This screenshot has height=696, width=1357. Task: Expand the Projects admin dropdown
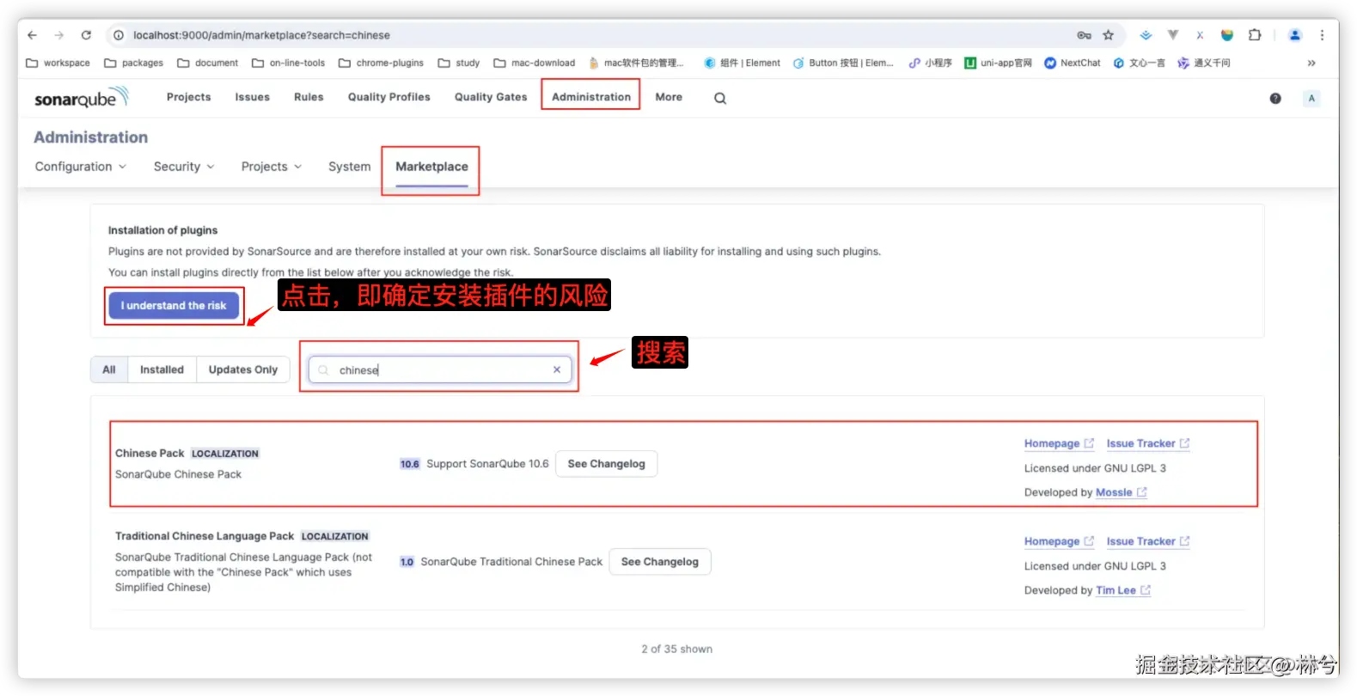[272, 167]
